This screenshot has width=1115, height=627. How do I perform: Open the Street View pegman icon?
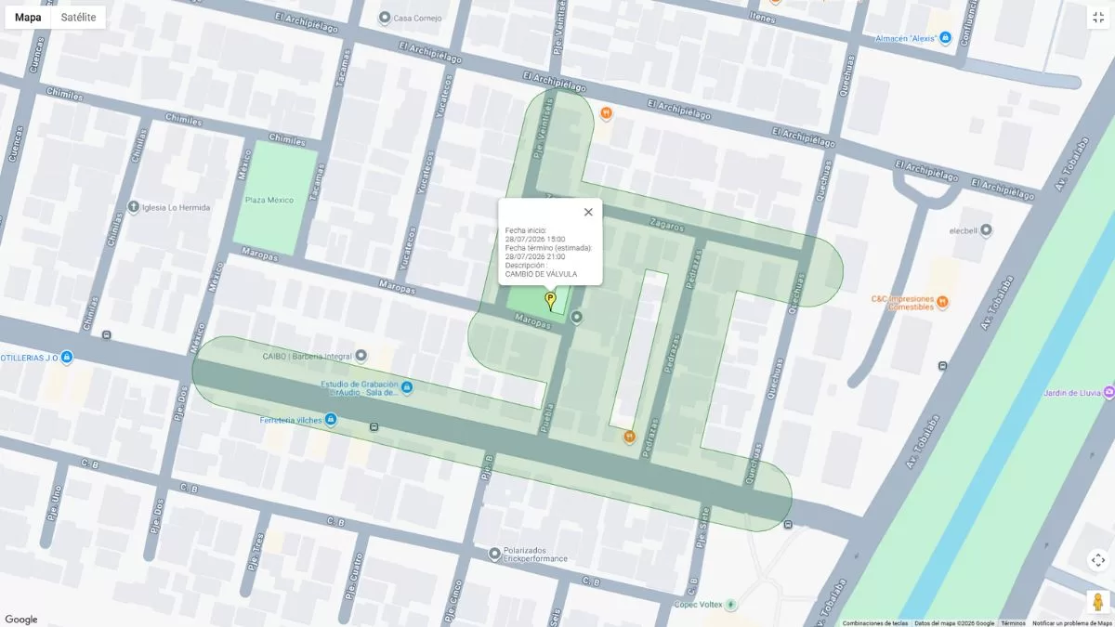pos(1097,601)
